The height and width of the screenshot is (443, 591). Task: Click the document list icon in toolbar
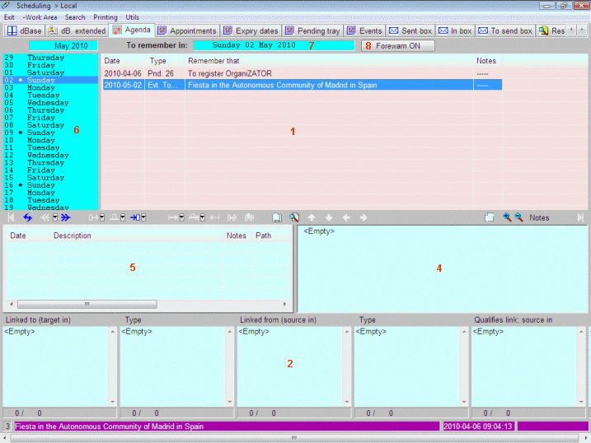[277, 217]
